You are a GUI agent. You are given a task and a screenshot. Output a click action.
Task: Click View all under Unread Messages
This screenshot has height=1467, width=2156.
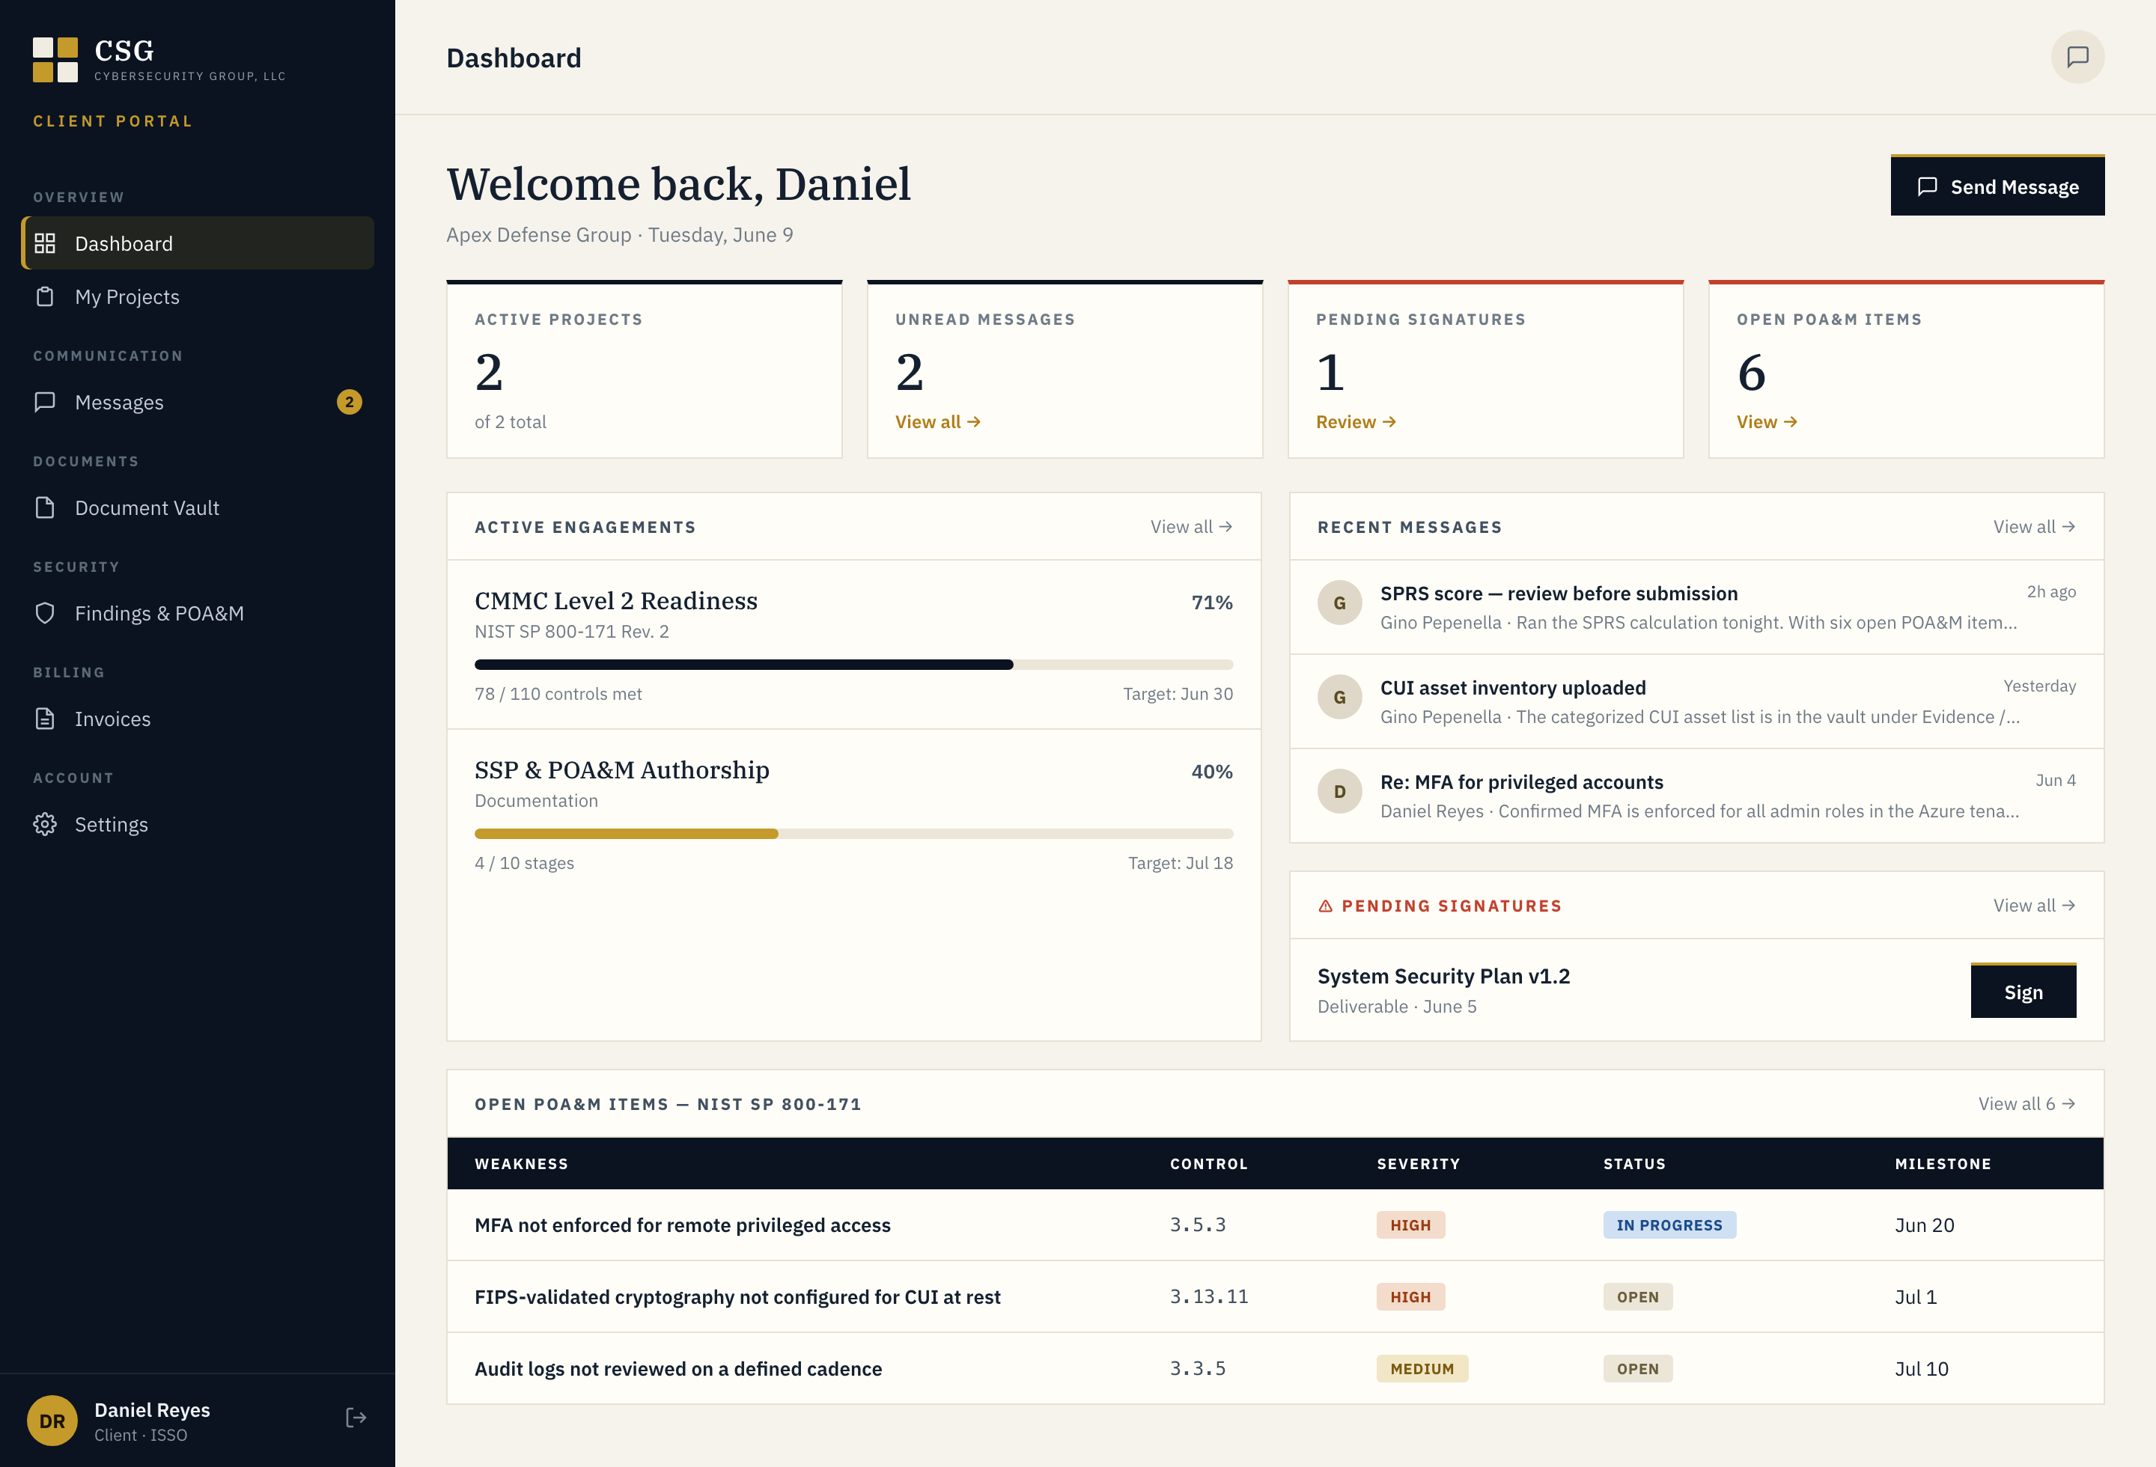(x=938, y=422)
